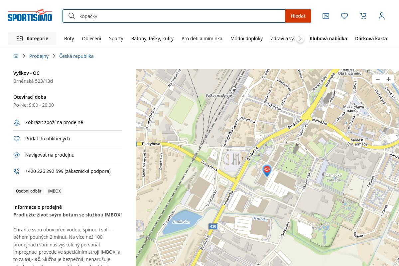Click the directions arrow icon in store details
This screenshot has width=399, height=266.
pyautogui.click(x=17, y=155)
